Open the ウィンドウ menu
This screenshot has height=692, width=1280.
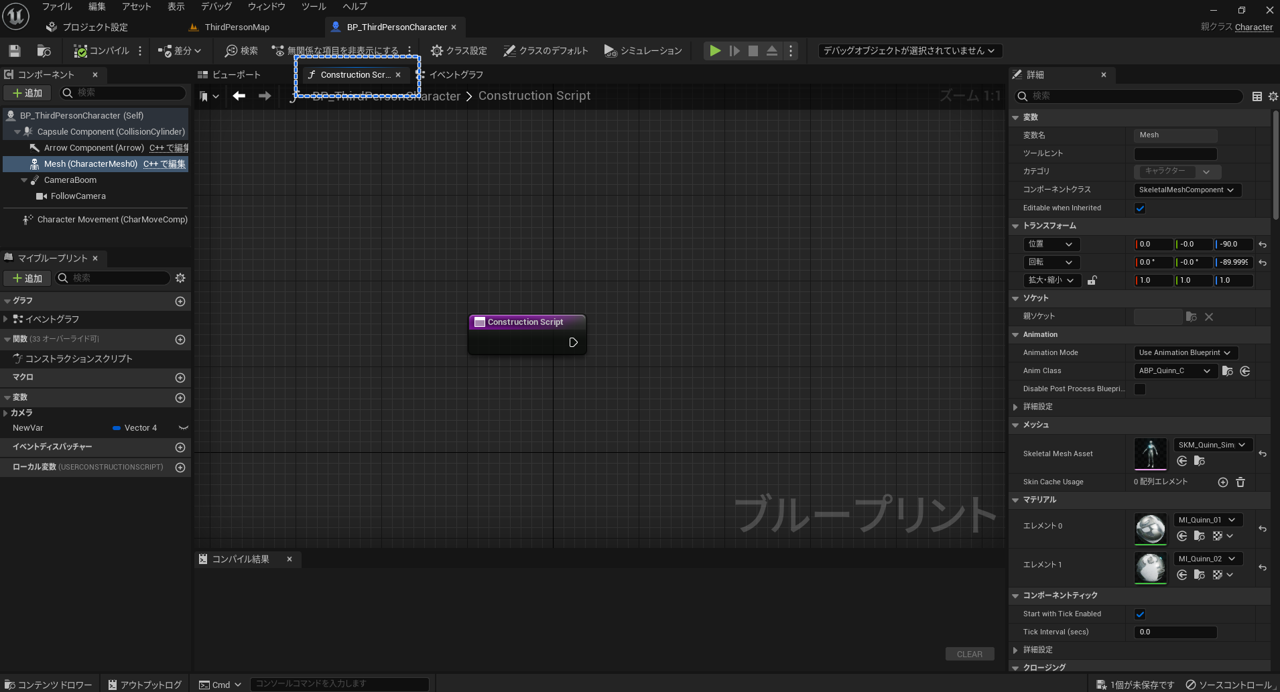point(266,6)
